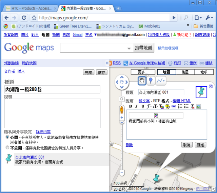Click the map description text area
Viewport: 217px width, 193px height.
(53, 113)
